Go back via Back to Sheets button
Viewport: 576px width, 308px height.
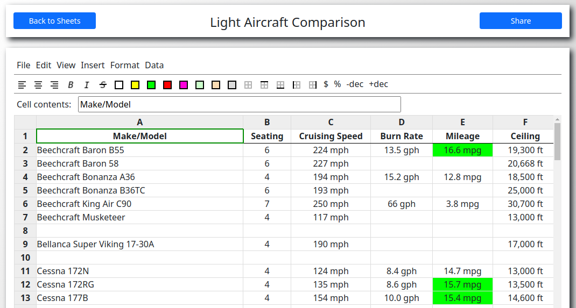click(55, 21)
